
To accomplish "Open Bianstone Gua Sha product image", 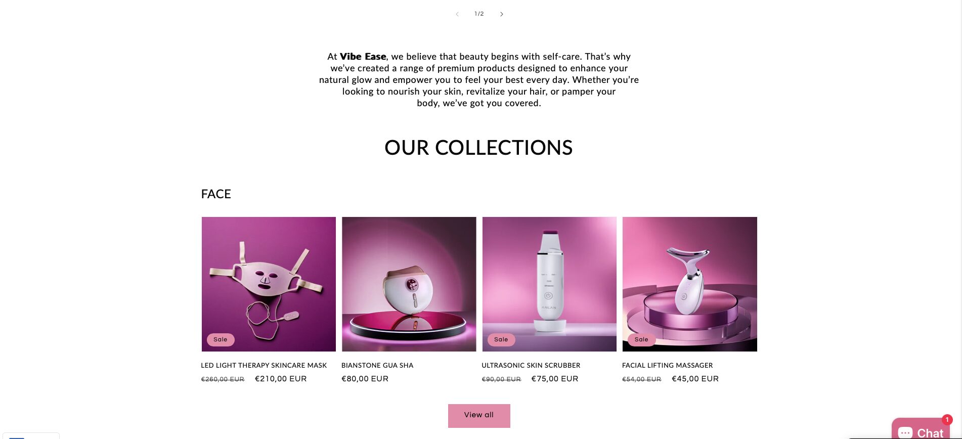I will (409, 284).
